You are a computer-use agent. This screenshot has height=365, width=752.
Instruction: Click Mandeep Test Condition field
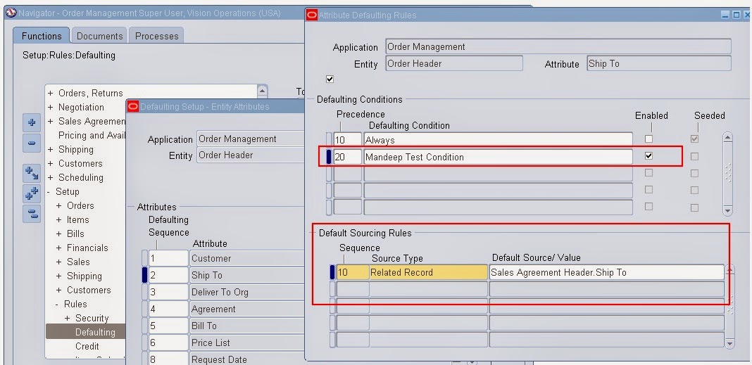pyautogui.click(x=498, y=157)
